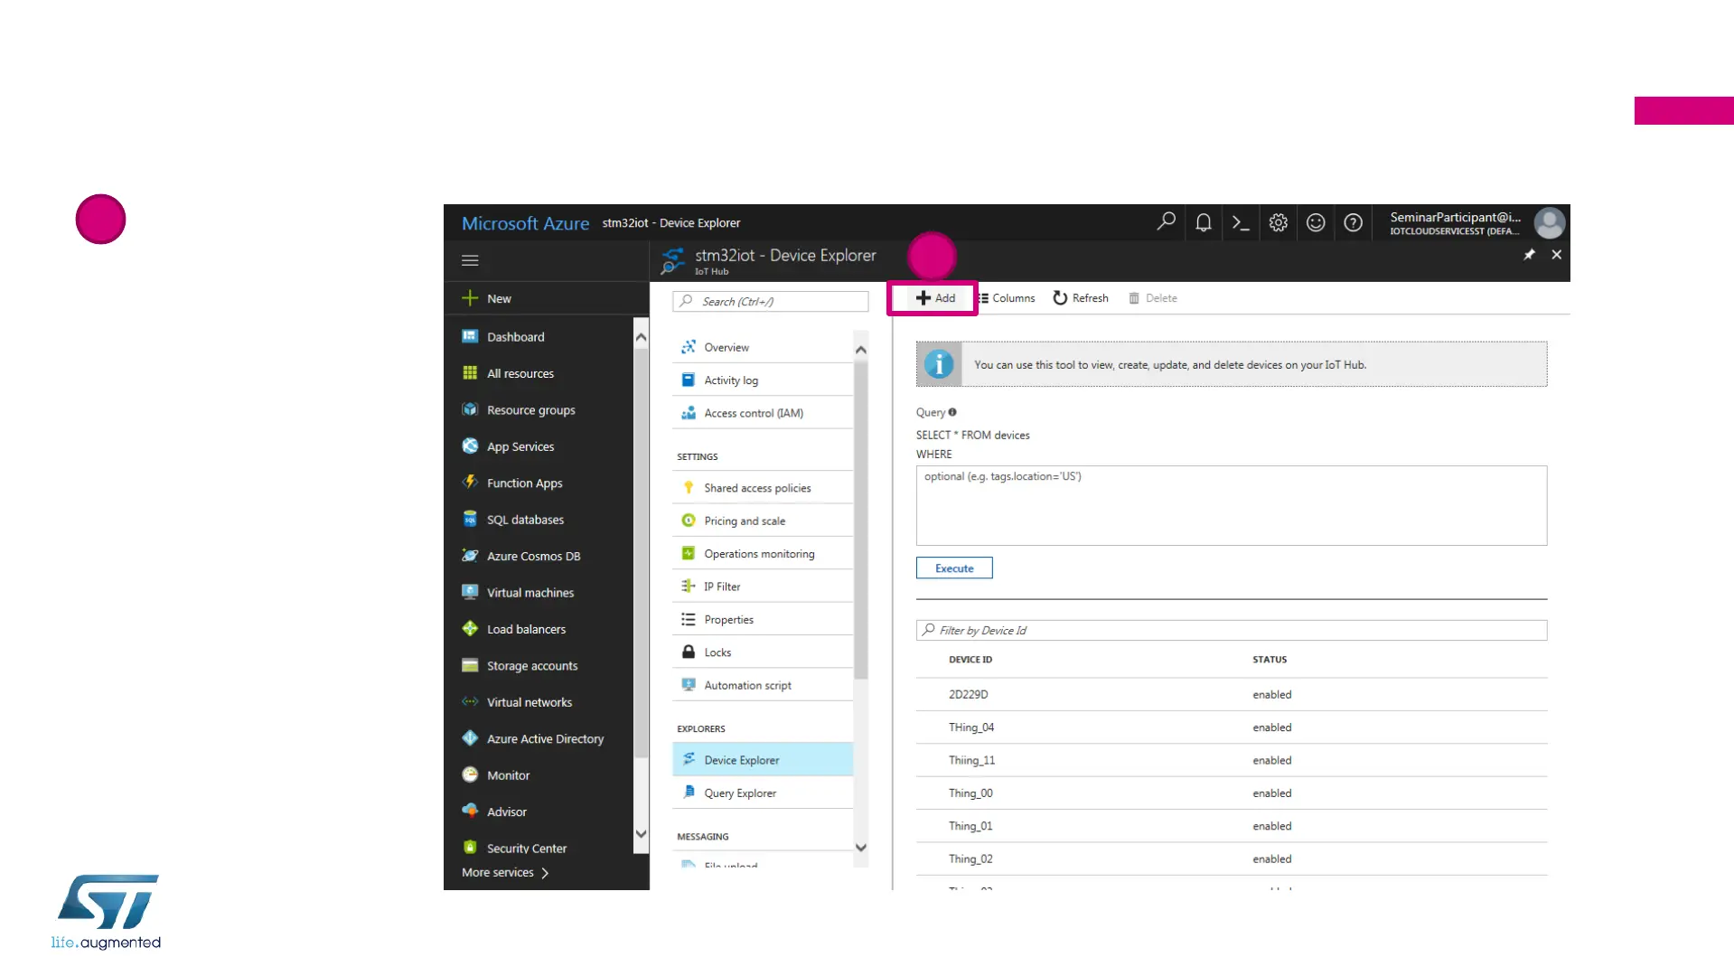Image resolution: width=1734 pixels, height=976 pixels.
Task: Pin the Device Explorer blade
Action: [x=1529, y=255]
